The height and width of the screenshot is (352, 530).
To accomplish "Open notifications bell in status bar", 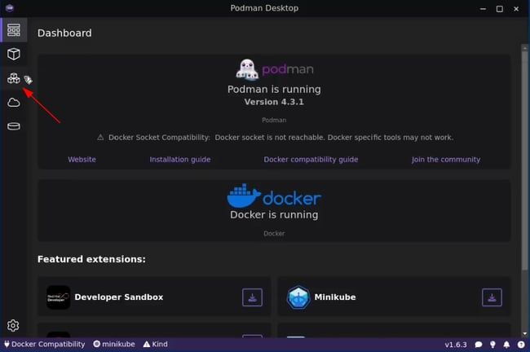I will coord(507,345).
